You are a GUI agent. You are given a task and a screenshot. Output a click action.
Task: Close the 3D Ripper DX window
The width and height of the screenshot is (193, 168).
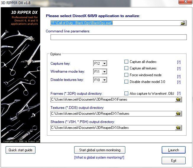185,2
